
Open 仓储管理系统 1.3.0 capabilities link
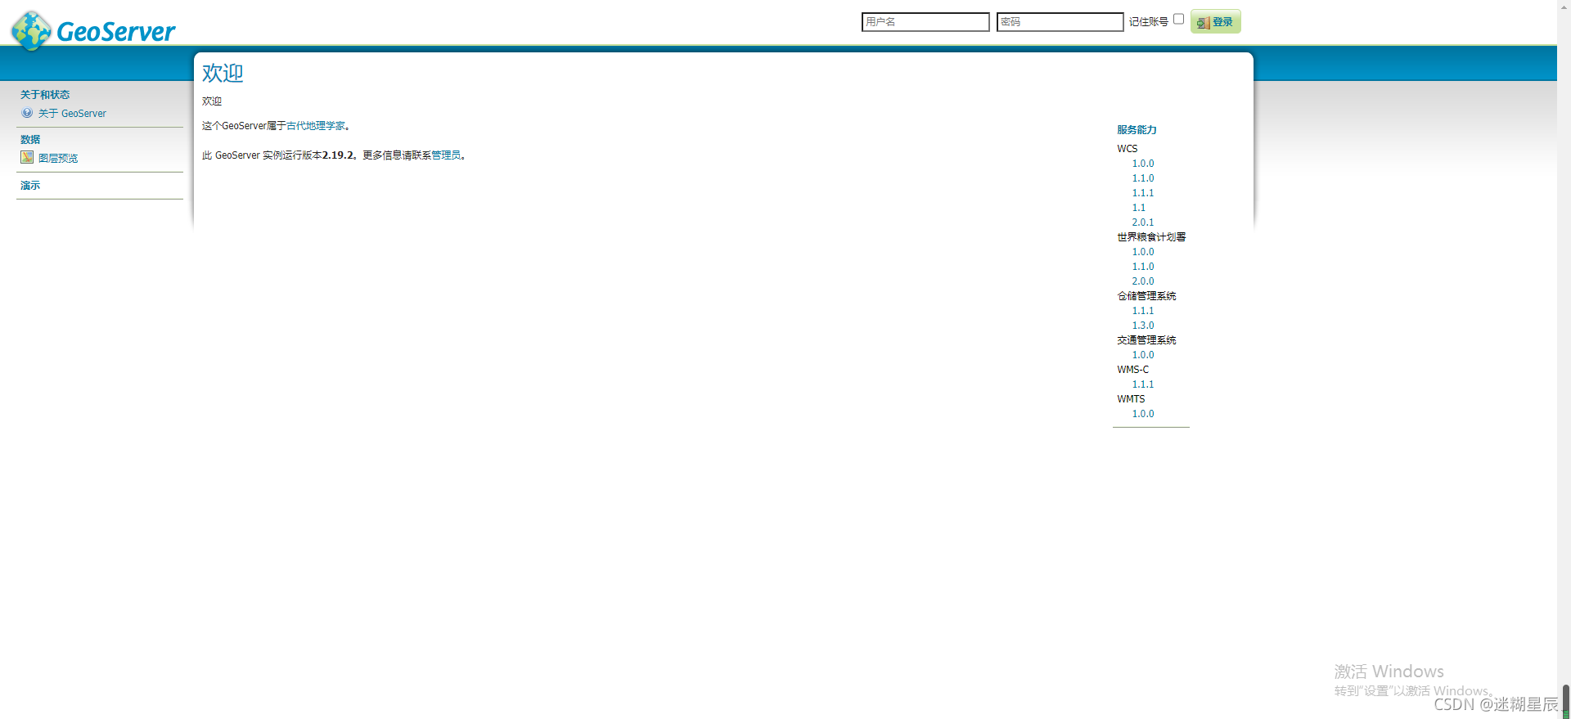pyautogui.click(x=1143, y=326)
